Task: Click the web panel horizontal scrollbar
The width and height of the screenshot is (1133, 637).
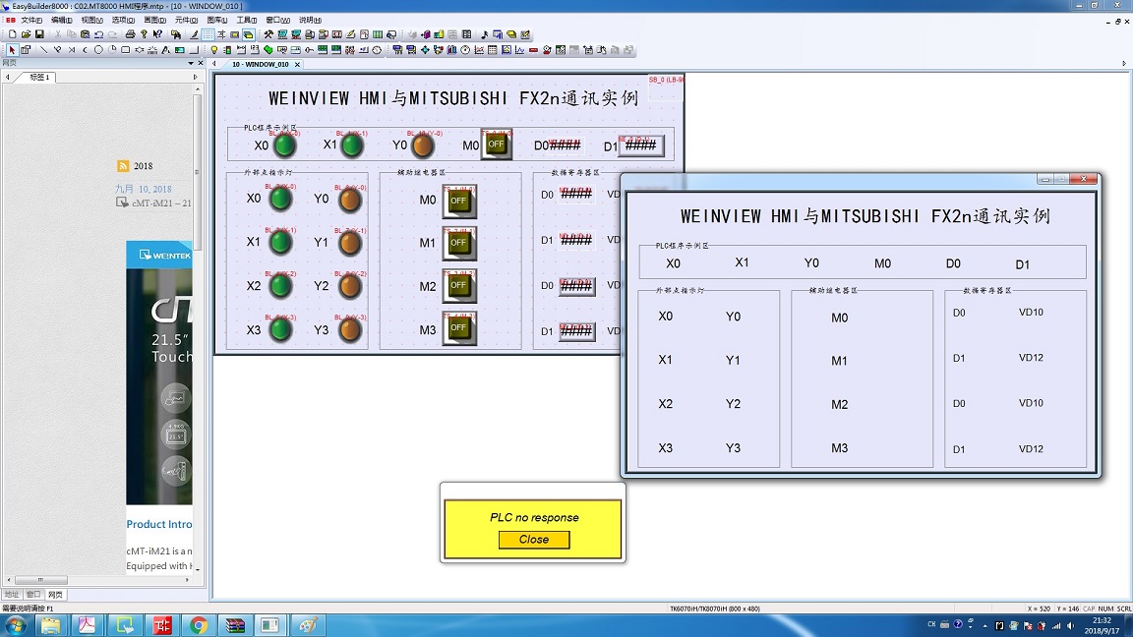Action: (39, 580)
